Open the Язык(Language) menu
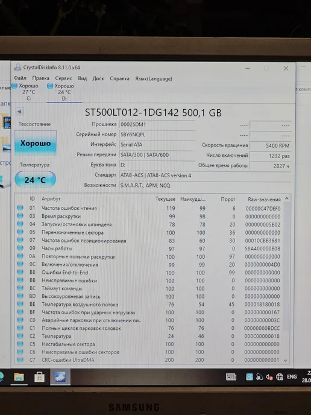The height and width of the screenshot is (415, 311). tap(154, 78)
